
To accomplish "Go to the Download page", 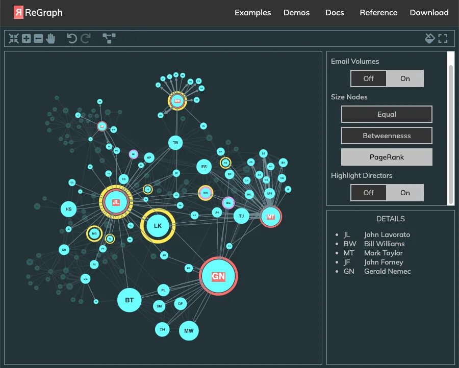I will [429, 13].
